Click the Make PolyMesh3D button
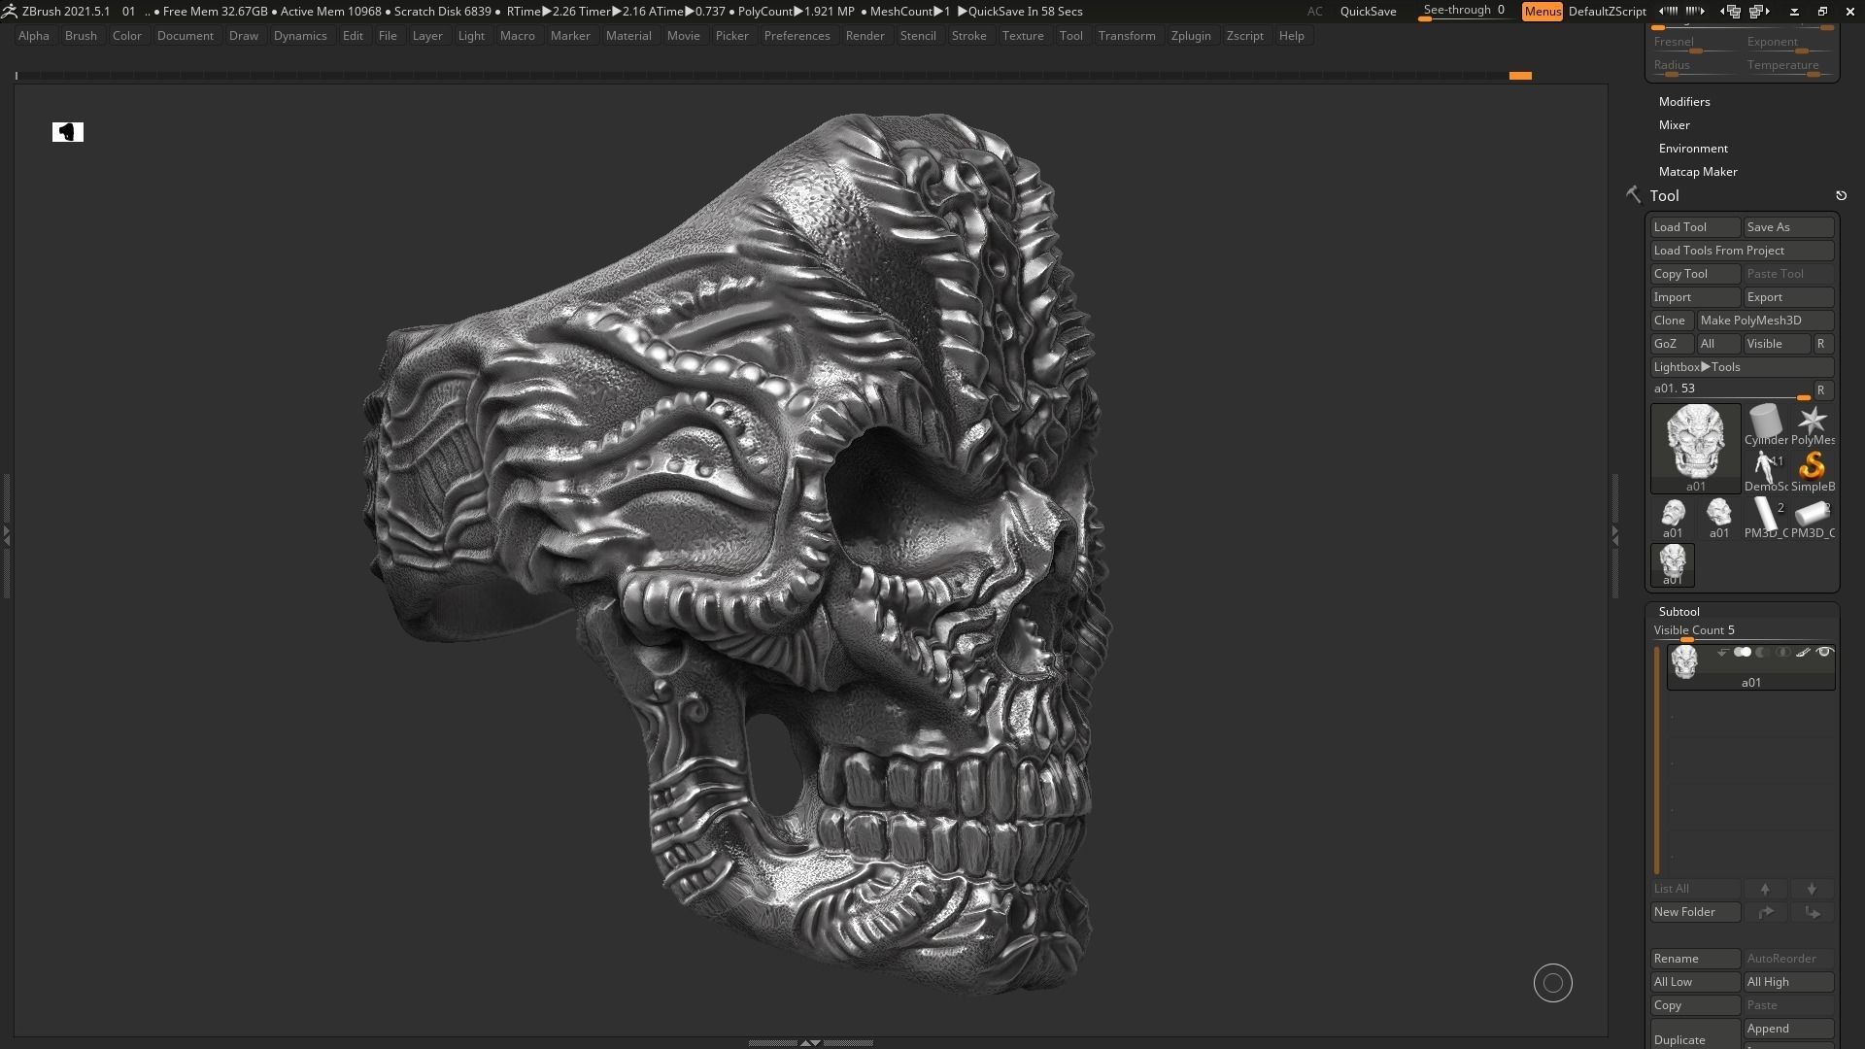The width and height of the screenshot is (1865, 1049). click(1765, 321)
